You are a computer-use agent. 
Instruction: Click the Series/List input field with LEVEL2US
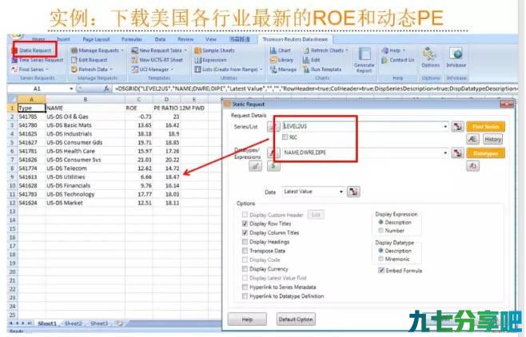click(365, 126)
